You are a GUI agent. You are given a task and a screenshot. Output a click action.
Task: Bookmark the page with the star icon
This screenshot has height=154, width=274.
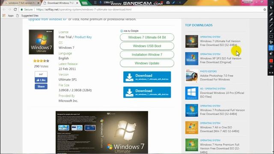point(265,9)
